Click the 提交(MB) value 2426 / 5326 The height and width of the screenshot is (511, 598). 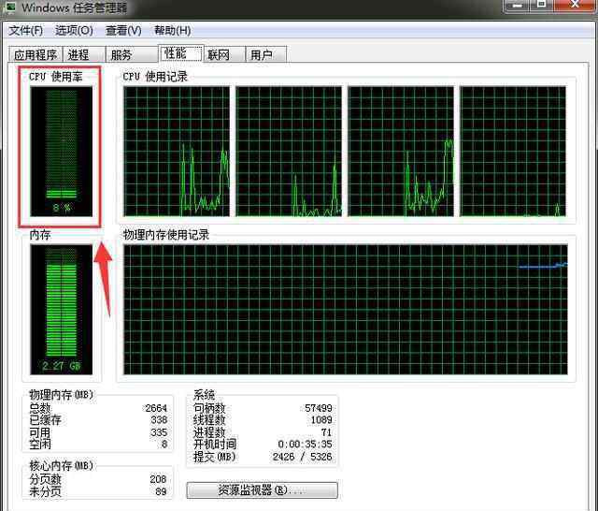pos(303,457)
